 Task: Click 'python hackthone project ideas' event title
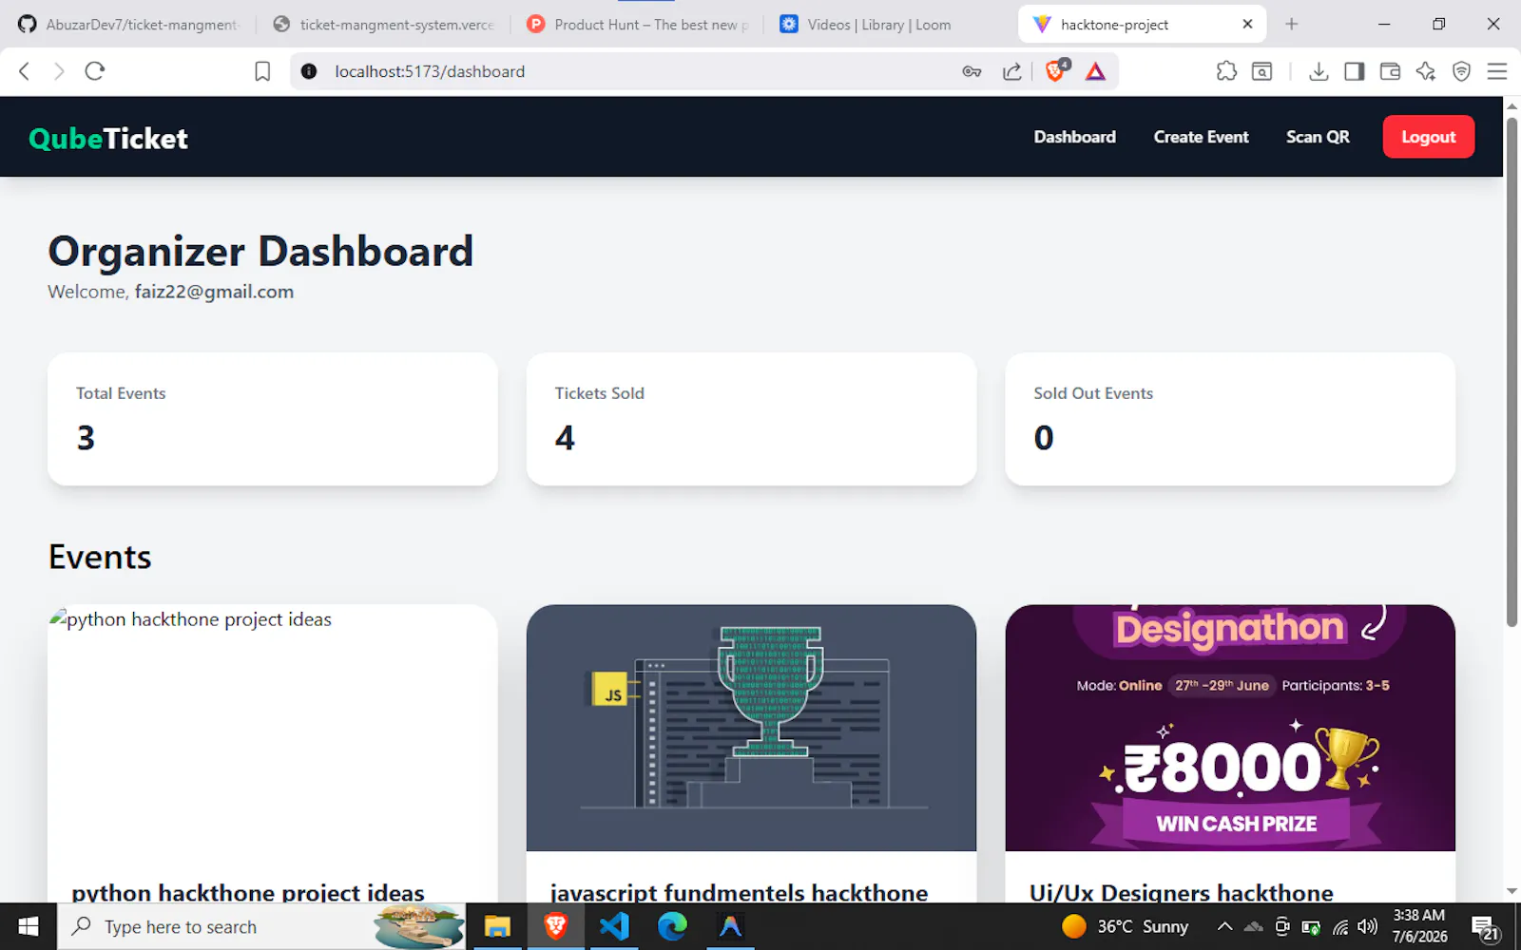coord(248,892)
